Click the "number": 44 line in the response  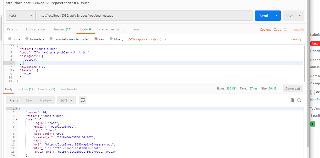pos(37,112)
